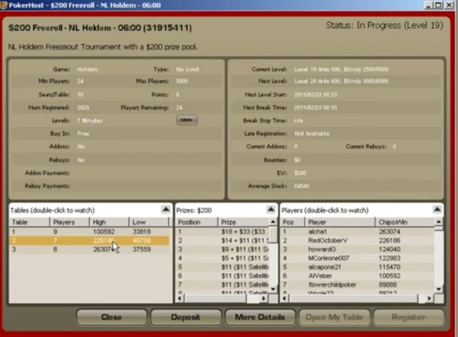Select player AlVeber
This screenshot has width=458, height=337.
point(357,276)
